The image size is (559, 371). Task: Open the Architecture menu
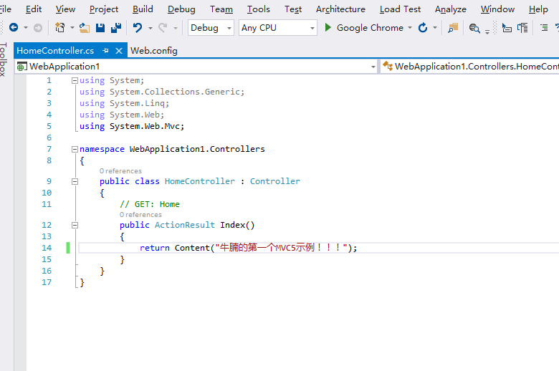(x=340, y=9)
